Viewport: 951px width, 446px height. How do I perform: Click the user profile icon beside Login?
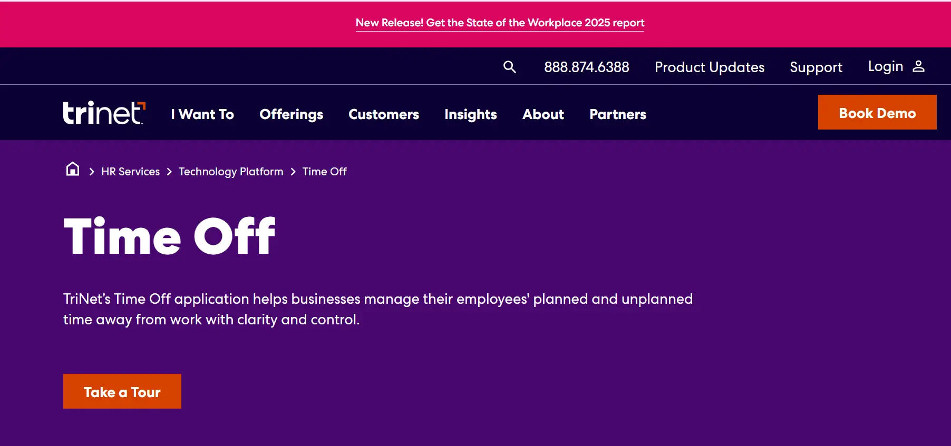(x=918, y=66)
